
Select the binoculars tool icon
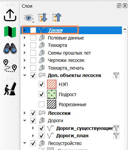click(10, 49)
